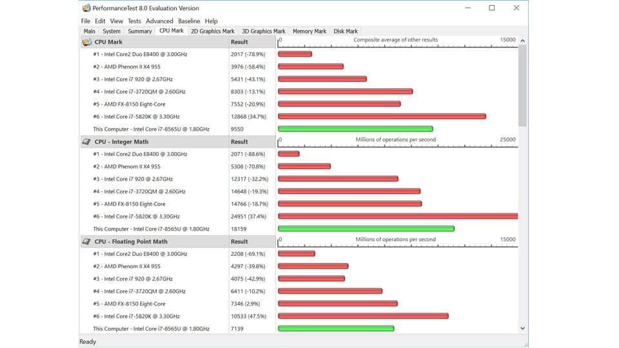Click the PerformanceTest app icon in title bar
619x348 pixels.
tap(86, 8)
